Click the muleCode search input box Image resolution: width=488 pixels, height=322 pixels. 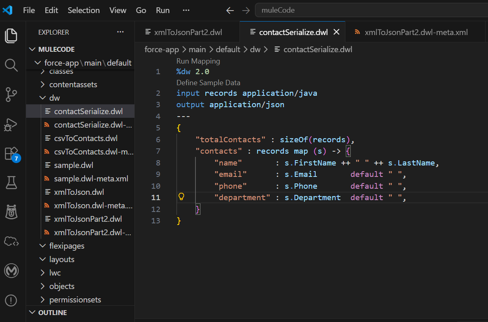coord(371,10)
